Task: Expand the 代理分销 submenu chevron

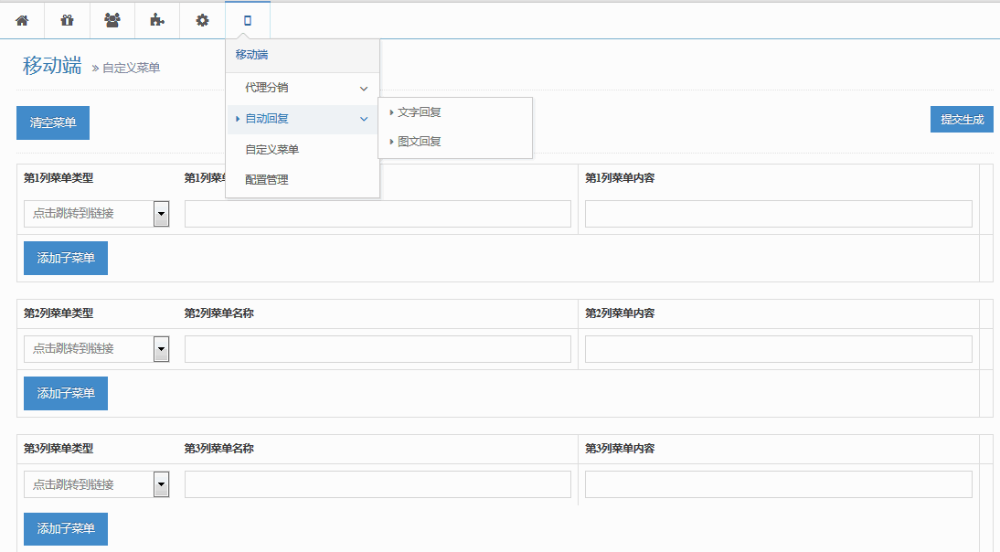Action: coord(364,89)
